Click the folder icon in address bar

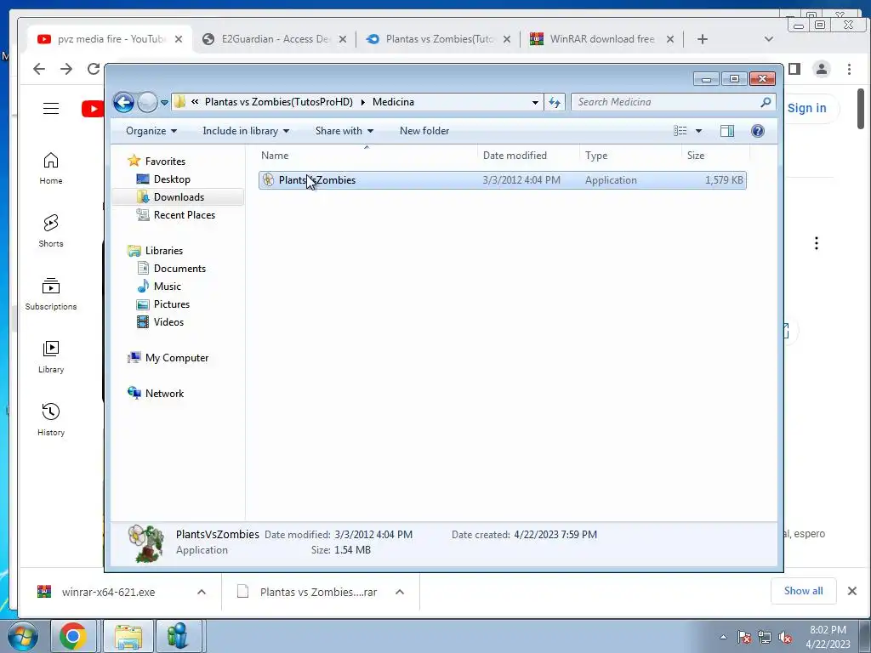(179, 102)
